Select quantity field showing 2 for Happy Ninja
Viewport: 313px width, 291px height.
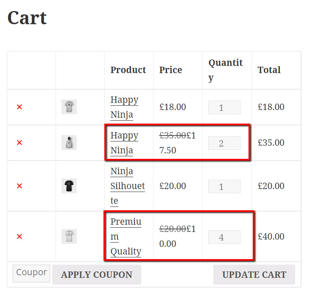tap(224, 143)
